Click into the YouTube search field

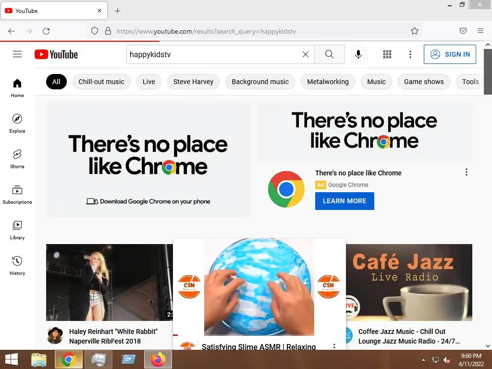click(x=213, y=54)
